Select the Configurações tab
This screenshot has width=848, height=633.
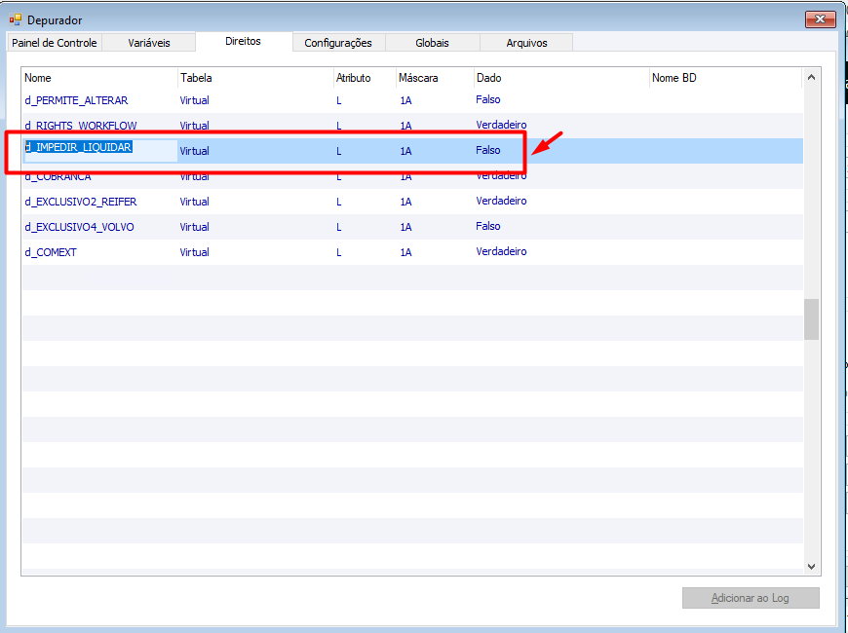338,43
